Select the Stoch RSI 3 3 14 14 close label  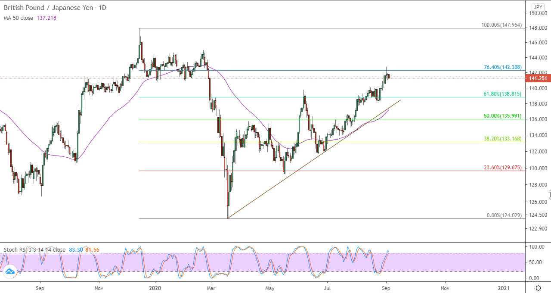[35, 249]
